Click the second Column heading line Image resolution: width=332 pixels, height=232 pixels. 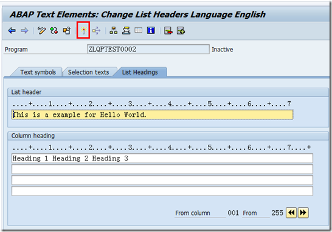click(x=162, y=169)
